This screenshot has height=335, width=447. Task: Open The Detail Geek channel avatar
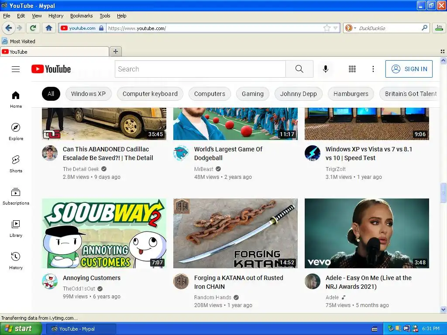pyautogui.click(x=50, y=153)
